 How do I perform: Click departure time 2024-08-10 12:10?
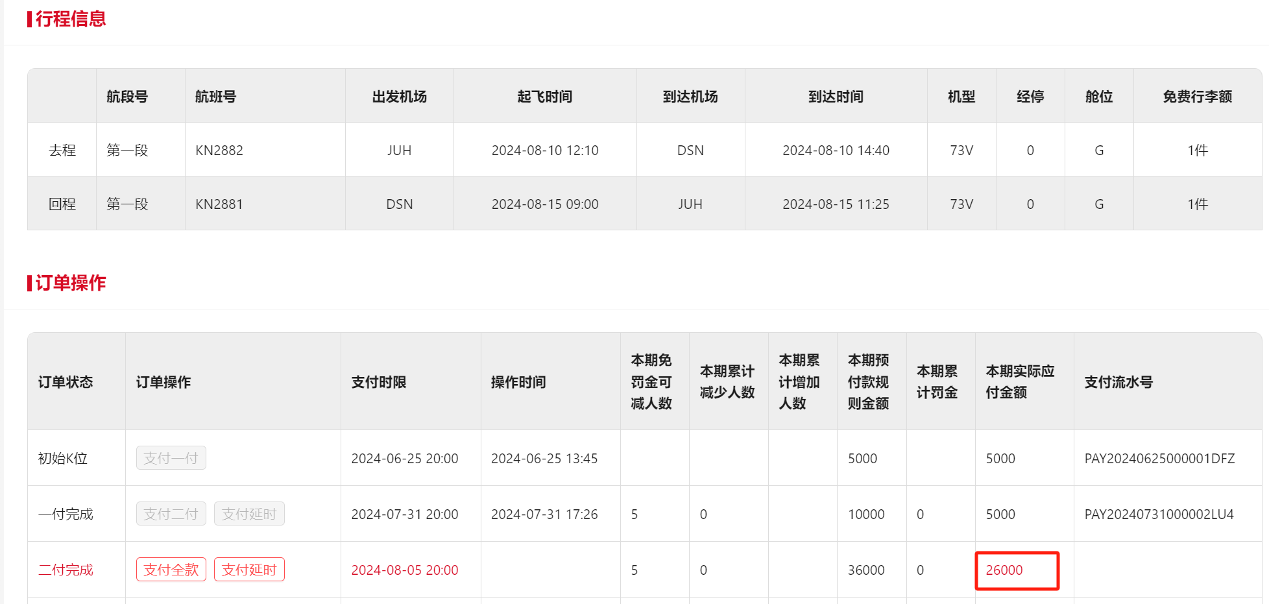(545, 151)
